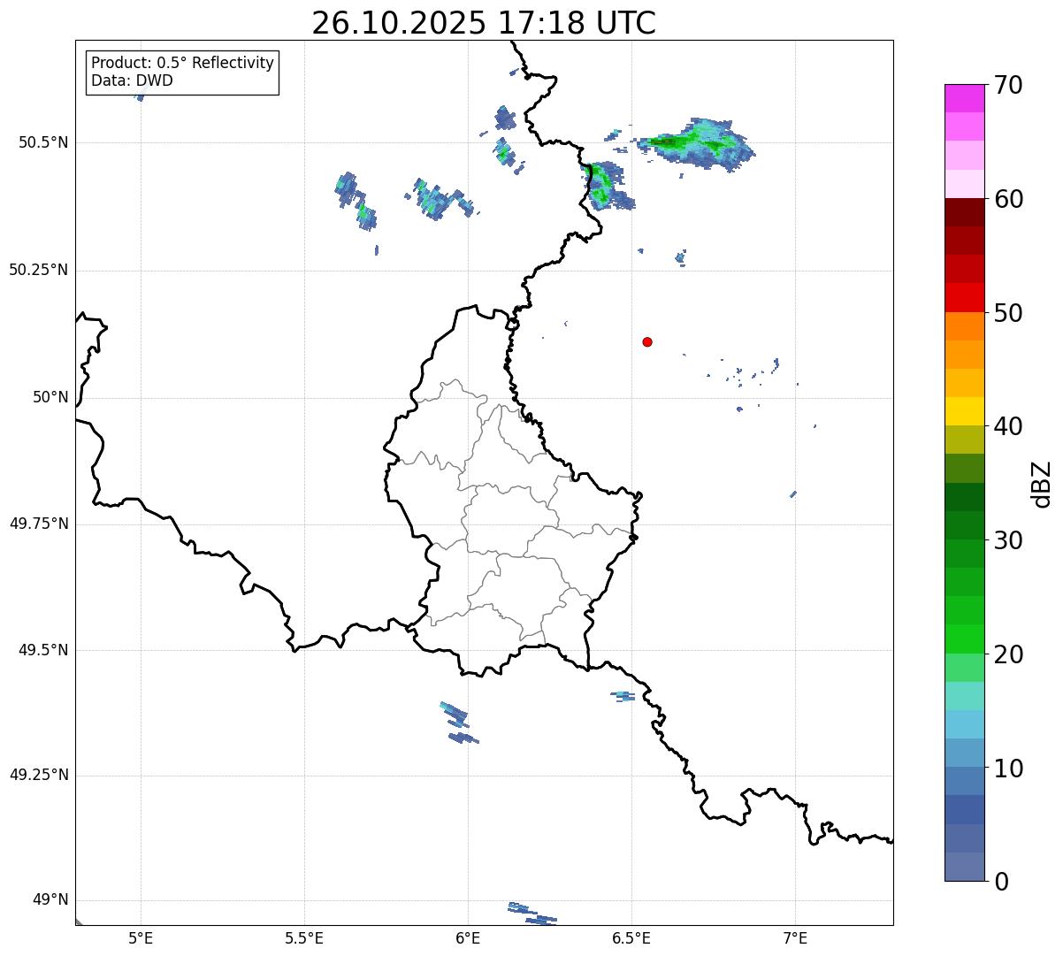Click the longitude label "7°E"

click(x=795, y=937)
